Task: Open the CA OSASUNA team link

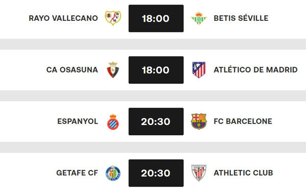Action: (x=72, y=70)
